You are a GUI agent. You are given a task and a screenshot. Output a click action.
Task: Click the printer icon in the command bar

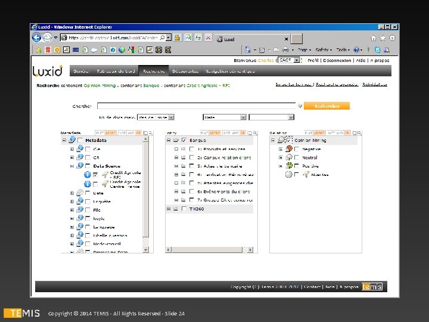pyautogui.click(x=285, y=50)
